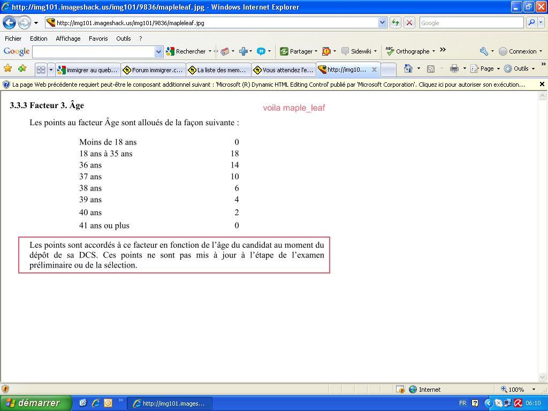Viewport: 548px width, 411px height.
Task: Open the Quick Tabs grid view
Action: (41, 70)
